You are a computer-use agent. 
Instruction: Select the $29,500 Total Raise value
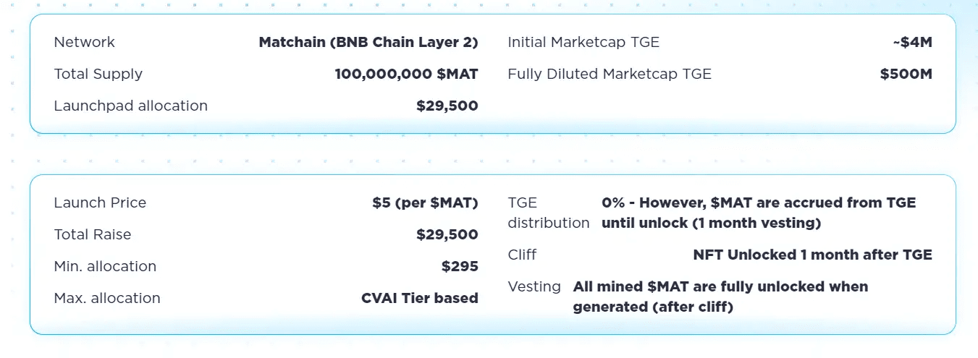447,234
